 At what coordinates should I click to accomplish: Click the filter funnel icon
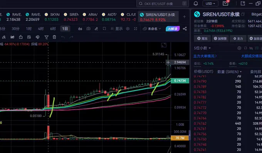[x=47, y=37]
